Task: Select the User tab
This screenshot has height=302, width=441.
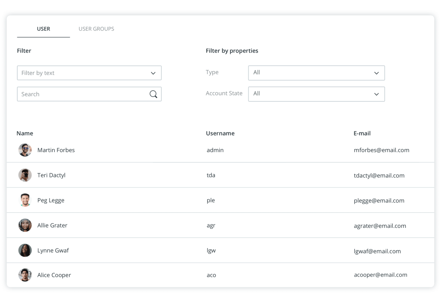Action: pyautogui.click(x=43, y=29)
